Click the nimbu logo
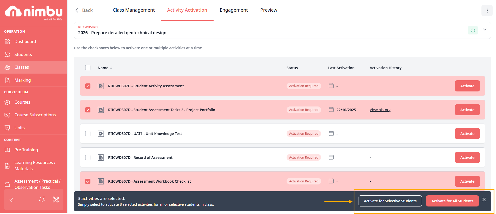496x214 pixels. (x=34, y=12)
